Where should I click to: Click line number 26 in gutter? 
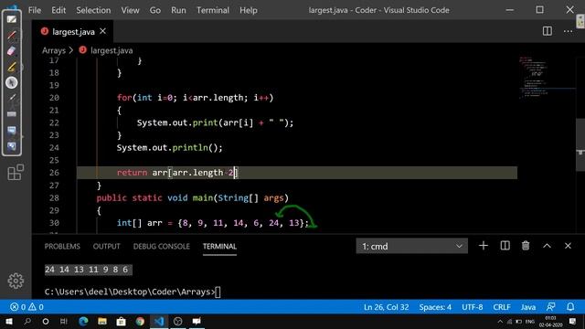[54, 173]
